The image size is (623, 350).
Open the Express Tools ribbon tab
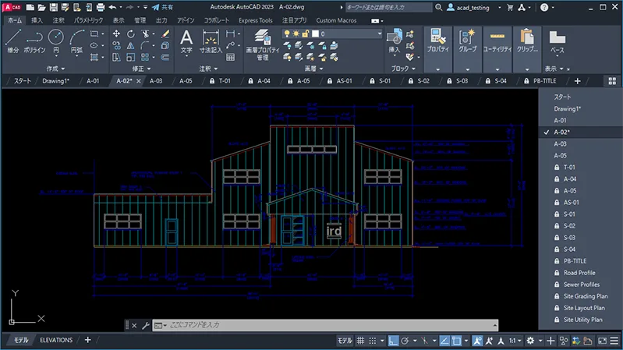(x=256, y=20)
